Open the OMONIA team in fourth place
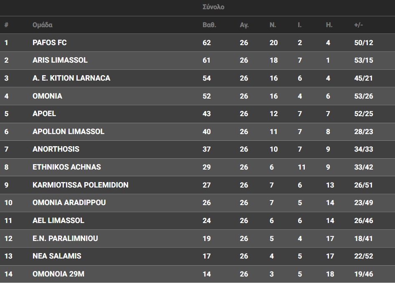Screen dimensions: 395x284 coord(47,96)
